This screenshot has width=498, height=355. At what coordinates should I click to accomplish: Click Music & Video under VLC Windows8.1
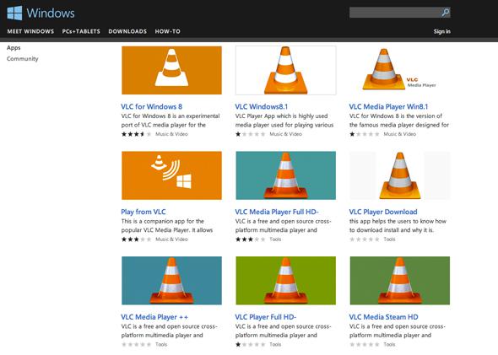click(x=285, y=134)
